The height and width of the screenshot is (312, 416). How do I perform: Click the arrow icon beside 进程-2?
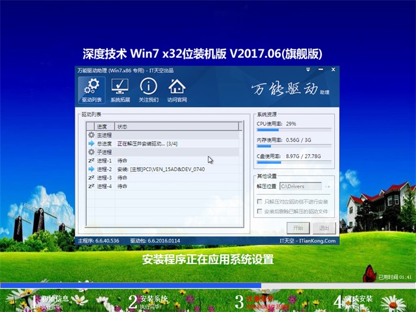91,169
